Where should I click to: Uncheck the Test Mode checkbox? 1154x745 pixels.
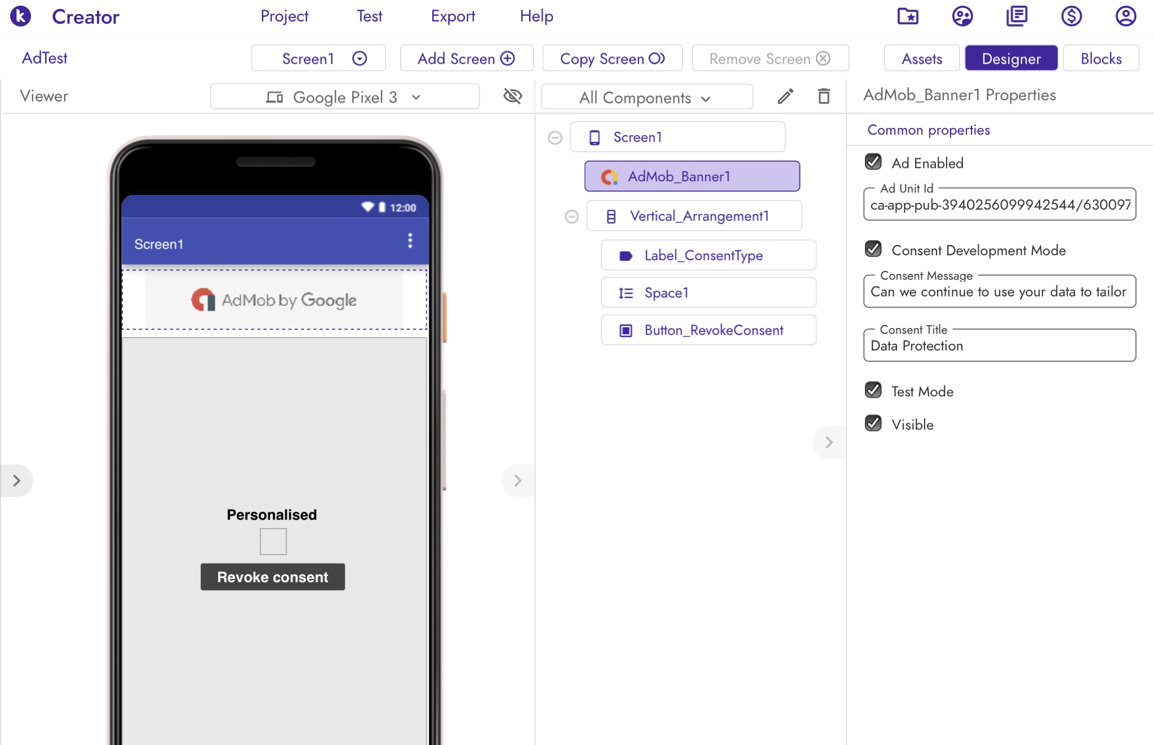[x=873, y=390]
